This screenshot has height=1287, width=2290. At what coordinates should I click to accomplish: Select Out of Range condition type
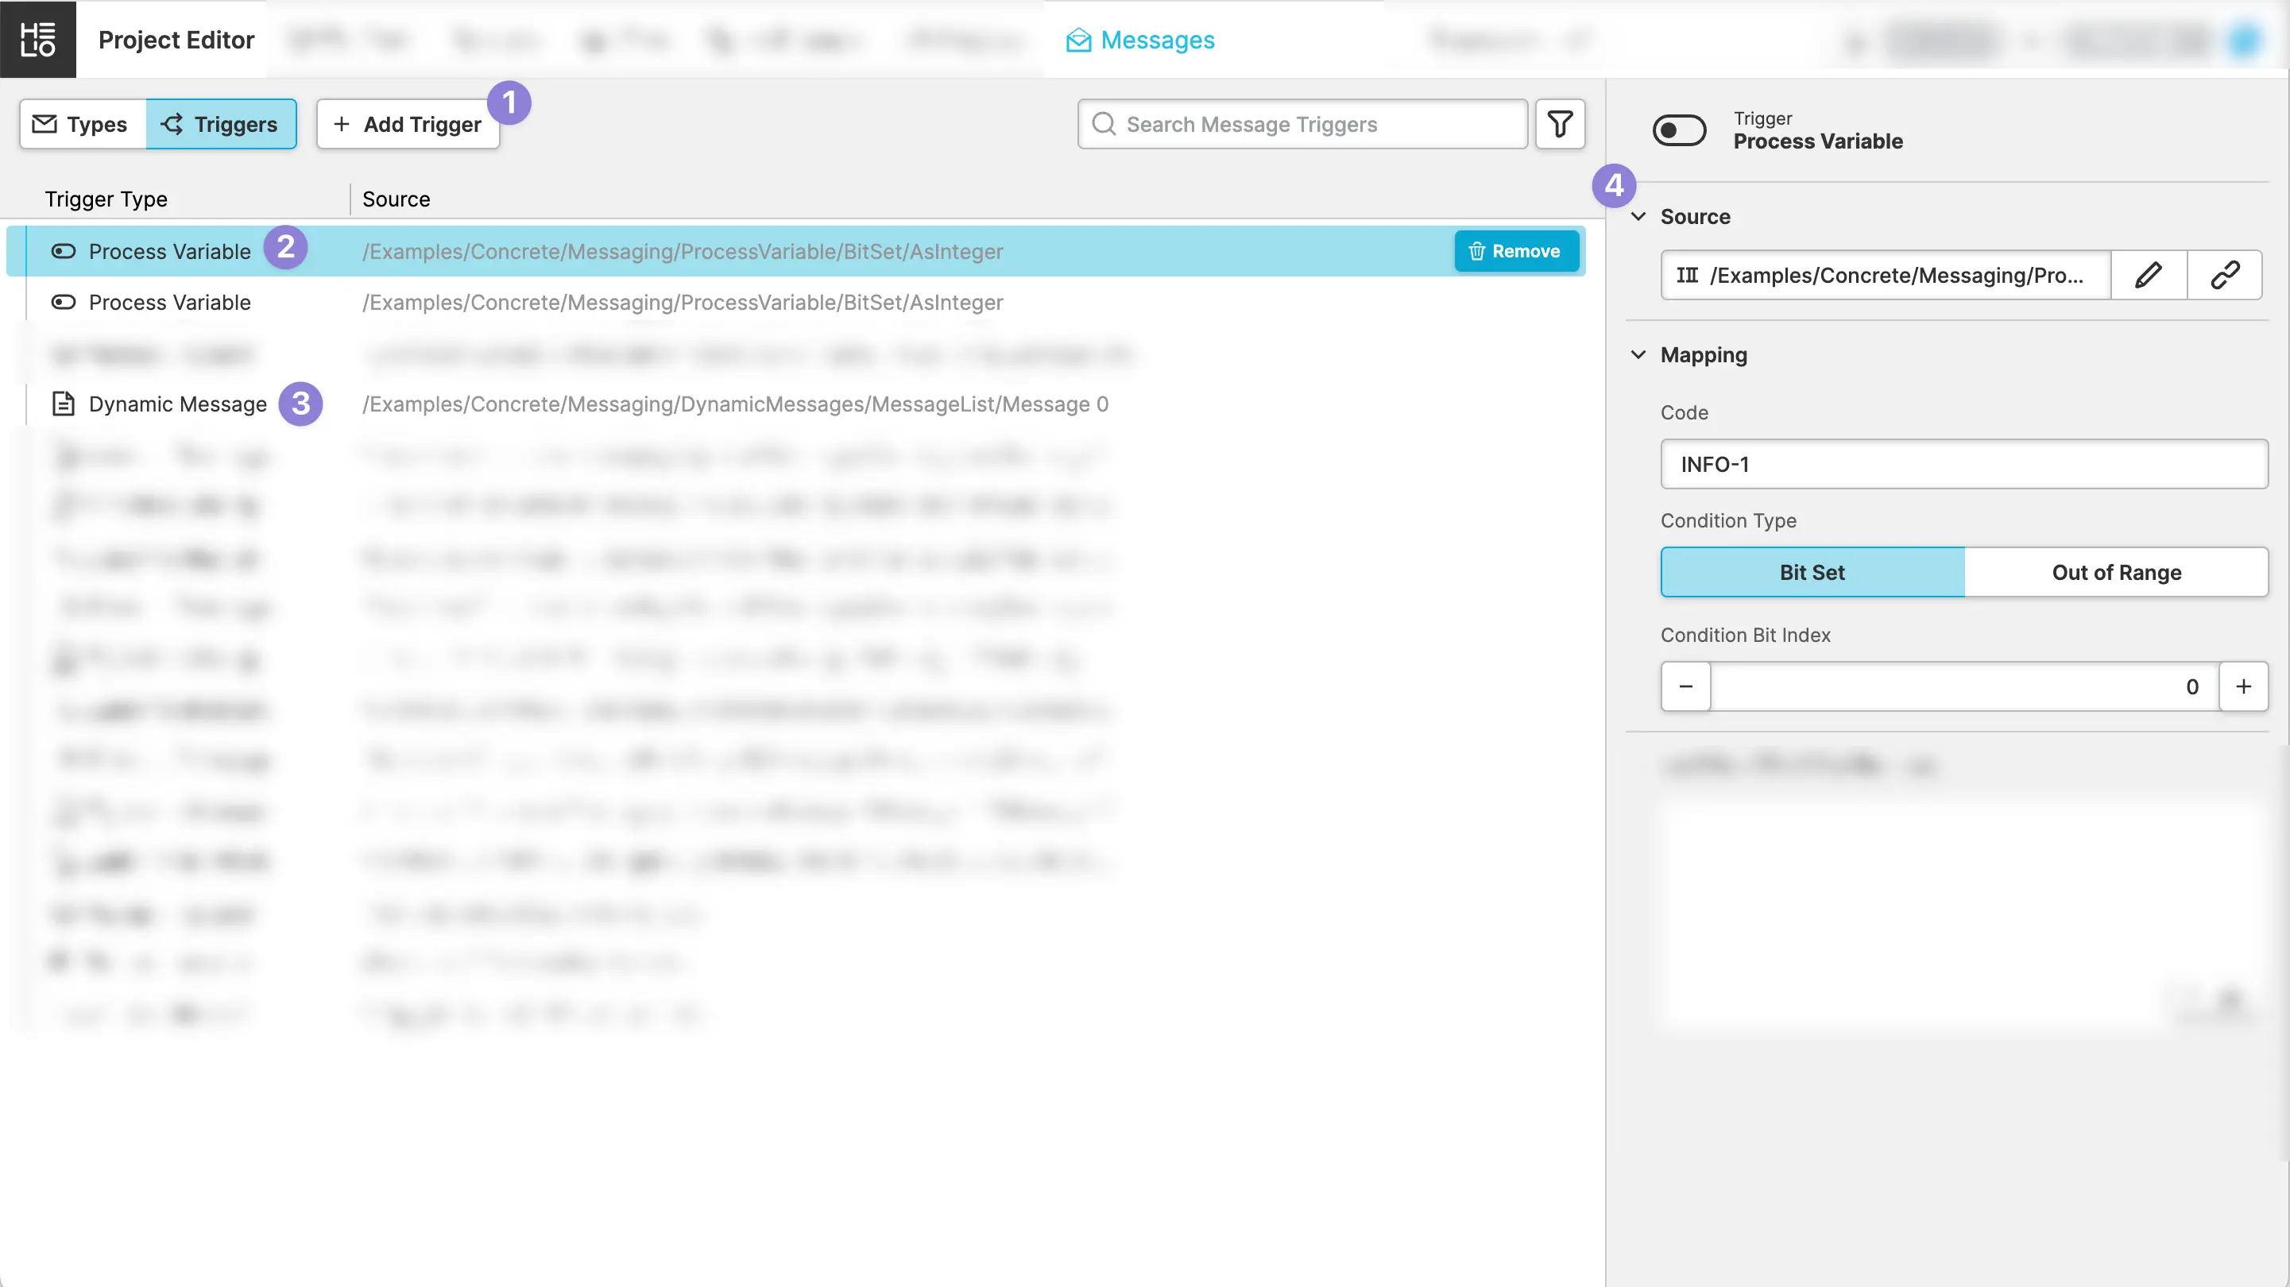(2116, 572)
